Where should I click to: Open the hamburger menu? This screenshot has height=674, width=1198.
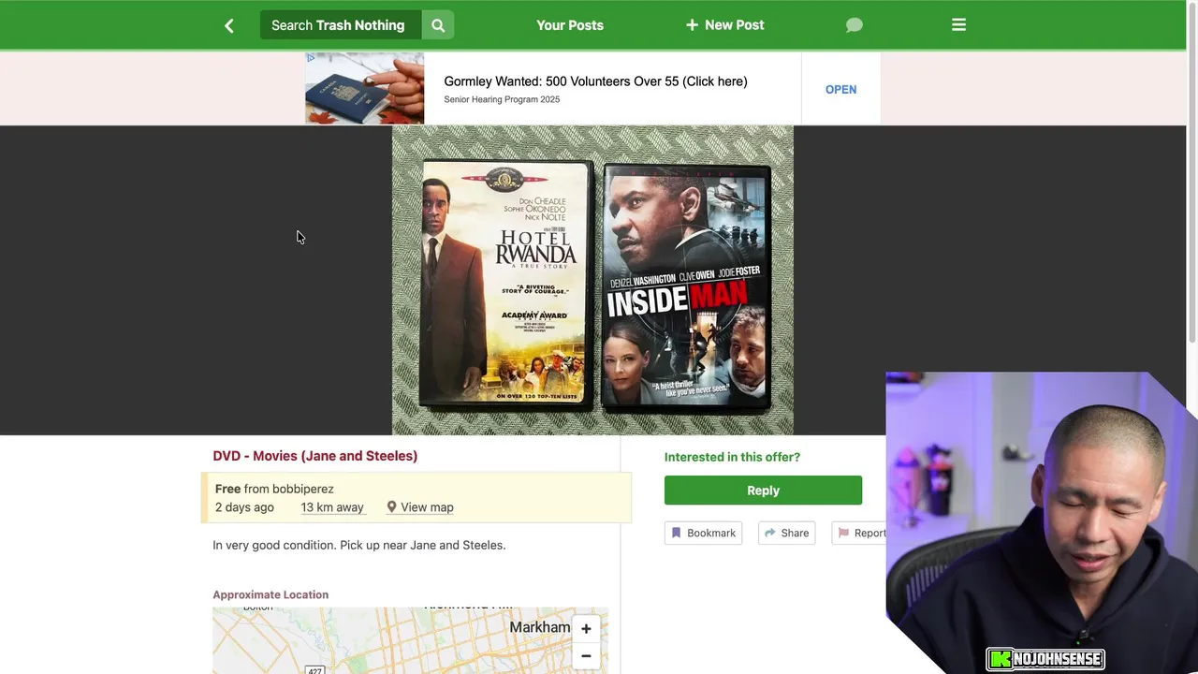pos(958,25)
